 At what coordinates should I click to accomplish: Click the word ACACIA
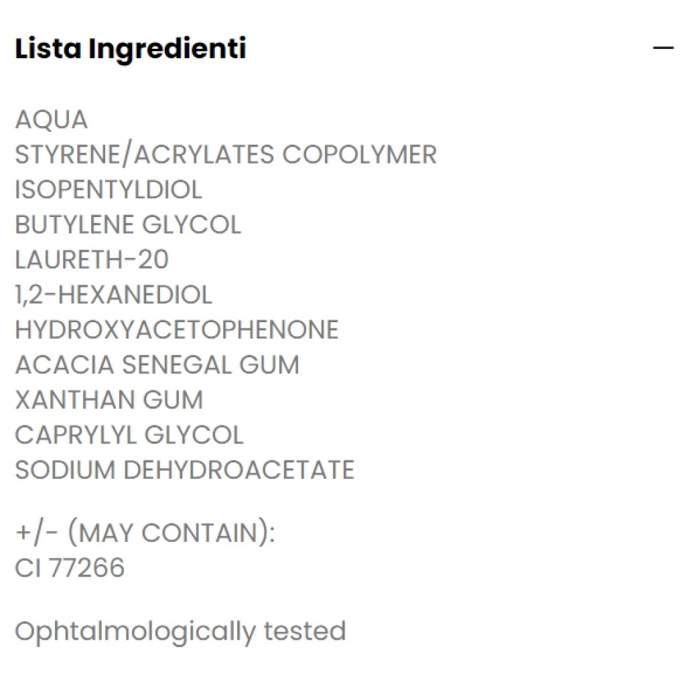pyautogui.click(x=64, y=364)
